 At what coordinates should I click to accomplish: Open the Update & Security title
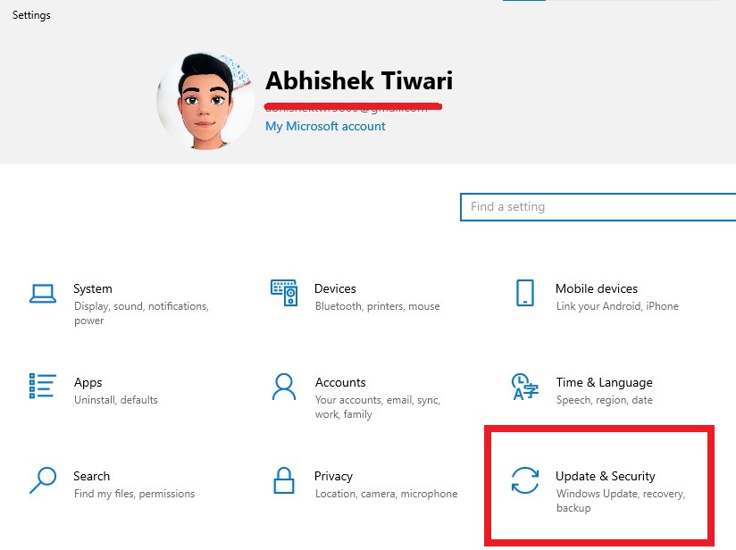(x=605, y=476)
